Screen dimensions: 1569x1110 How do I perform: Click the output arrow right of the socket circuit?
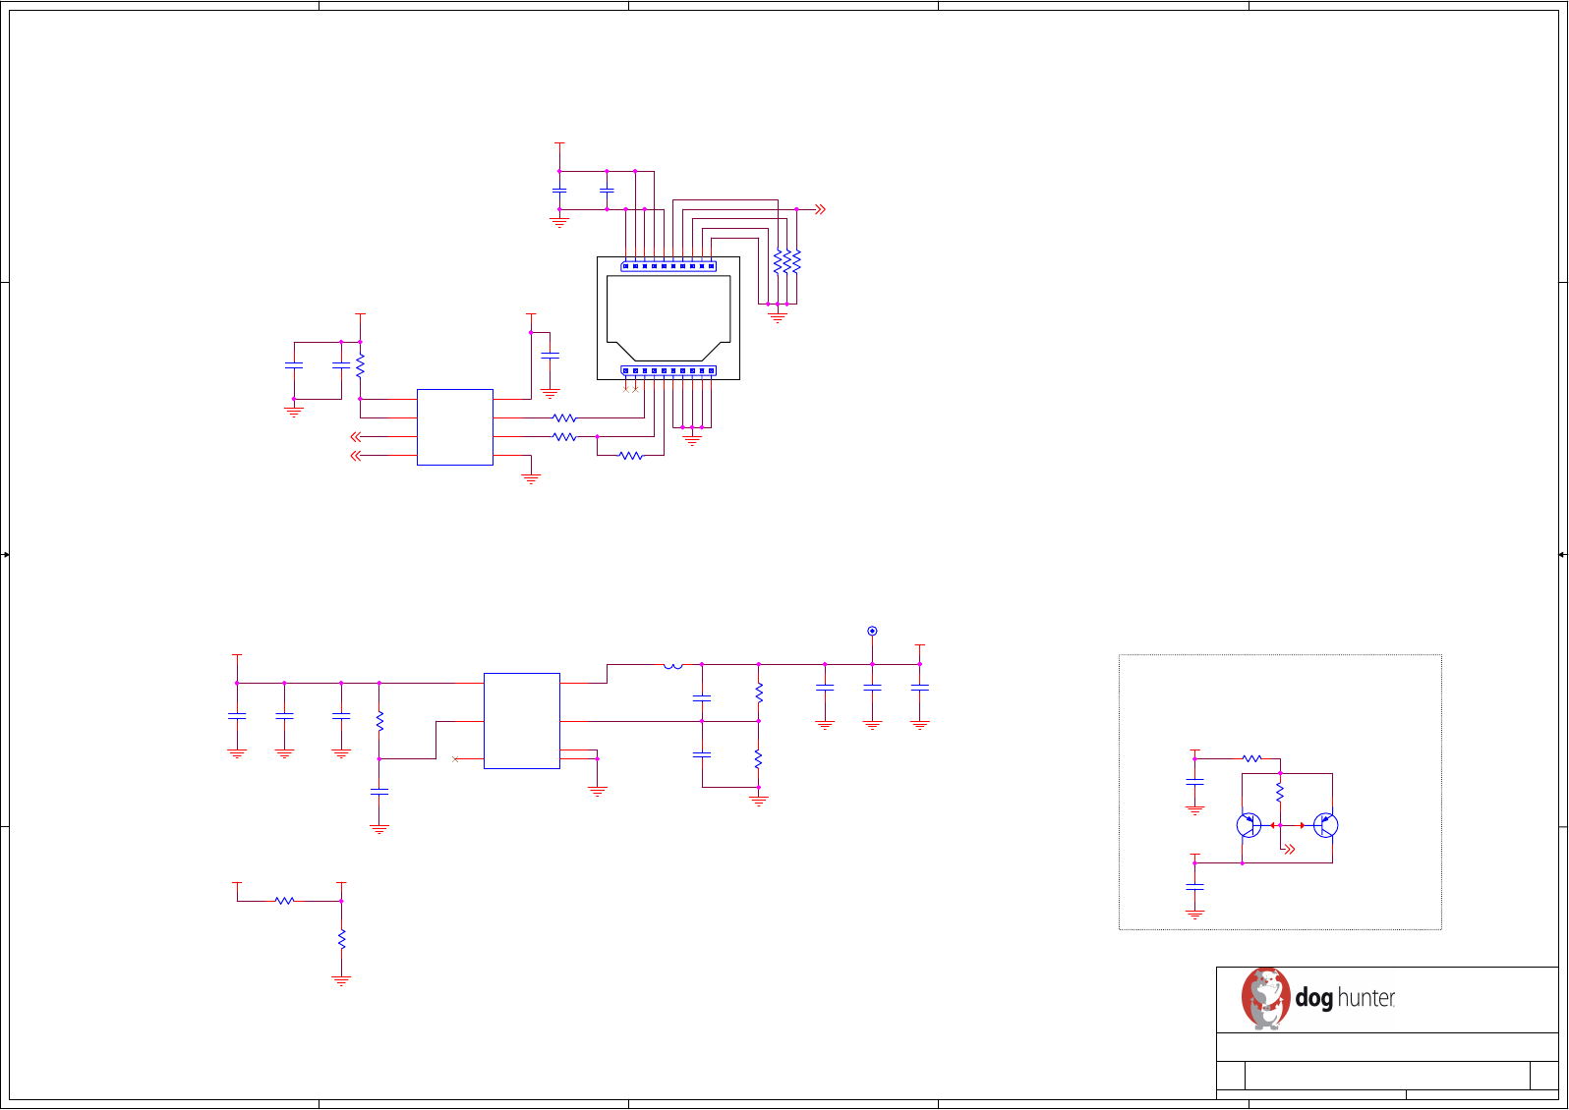pyautogui.click(x=820, y=209)
